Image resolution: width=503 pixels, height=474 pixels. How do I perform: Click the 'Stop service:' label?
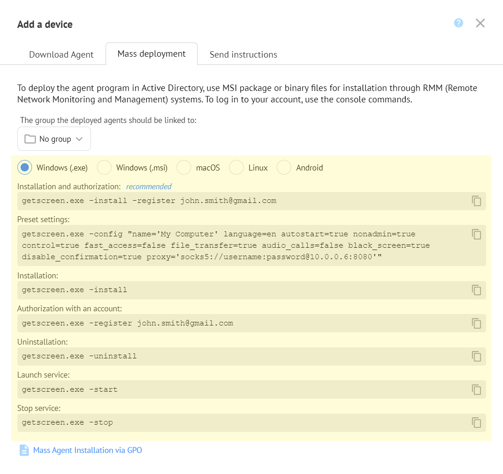(39, 408)
